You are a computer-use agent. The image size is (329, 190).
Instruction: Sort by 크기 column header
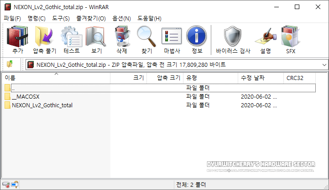[x=128, y=78]
